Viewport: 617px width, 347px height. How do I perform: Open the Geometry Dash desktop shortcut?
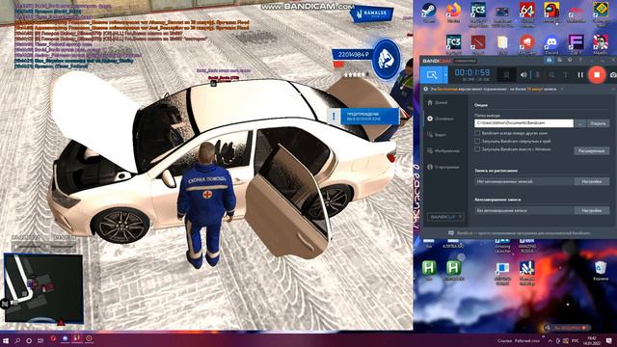tap(601, 13)
